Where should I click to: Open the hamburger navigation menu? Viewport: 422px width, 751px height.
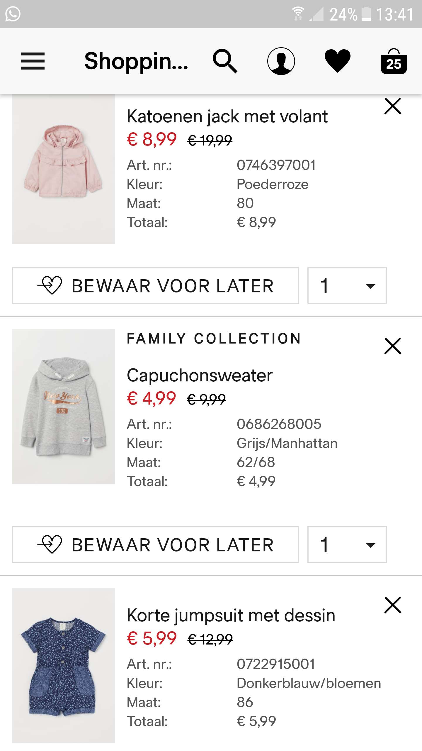tap(33, 61)
